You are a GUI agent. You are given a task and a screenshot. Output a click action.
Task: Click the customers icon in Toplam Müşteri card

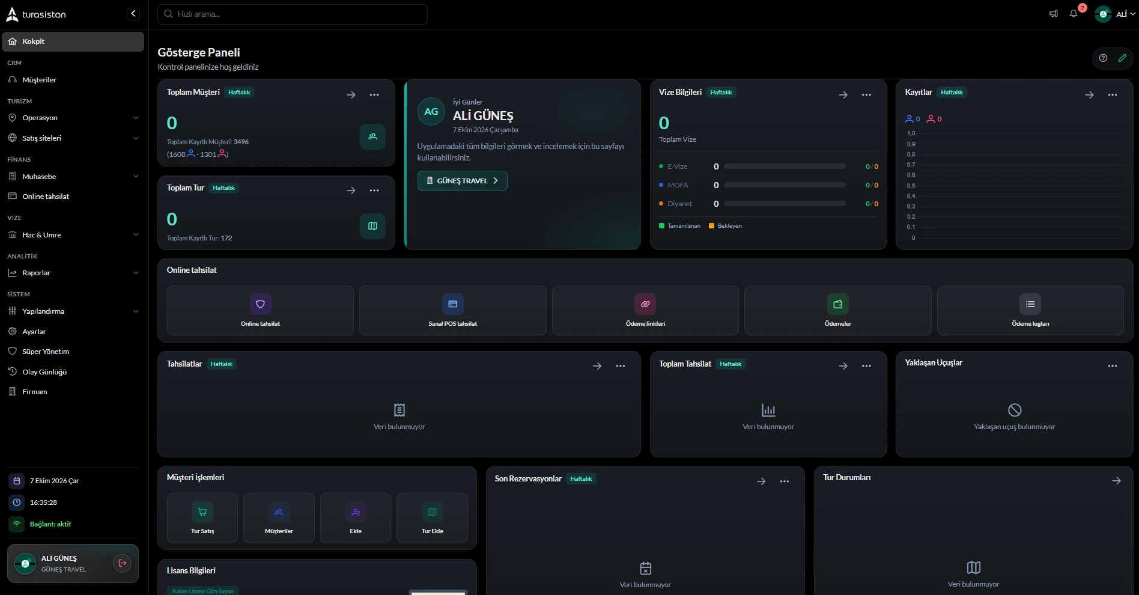[372, 136]
